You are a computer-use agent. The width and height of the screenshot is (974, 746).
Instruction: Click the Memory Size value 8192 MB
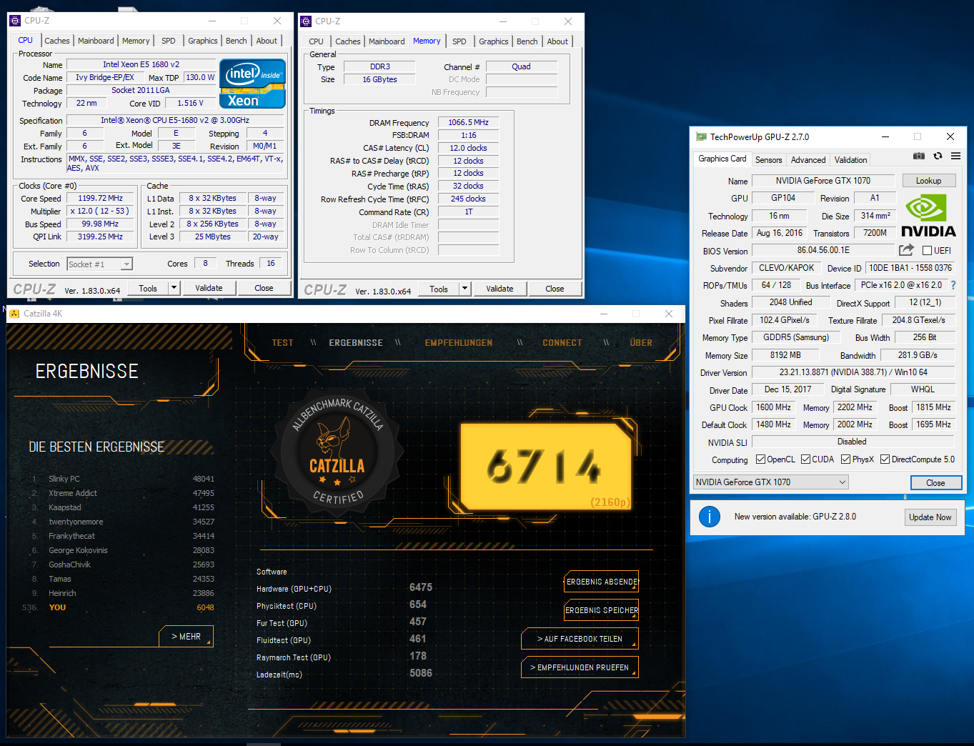[785, 355]
